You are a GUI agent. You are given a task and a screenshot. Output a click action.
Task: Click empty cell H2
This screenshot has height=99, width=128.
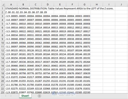click(x=97, y=12)
